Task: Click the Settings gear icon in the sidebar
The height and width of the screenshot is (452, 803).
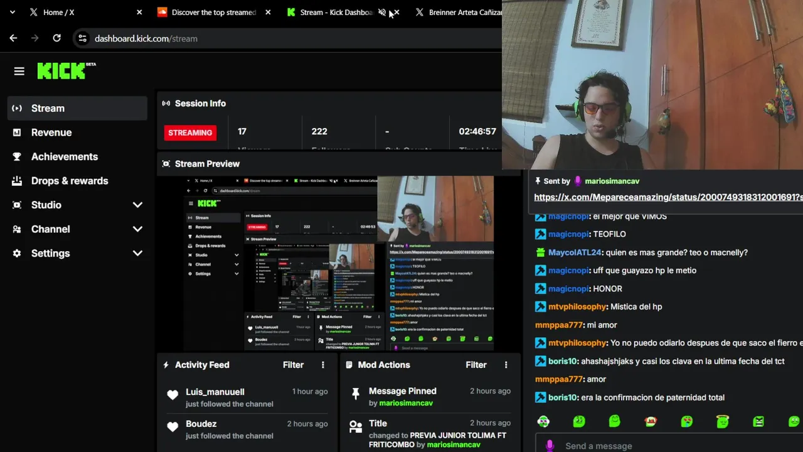Action: tap(17, 253)
